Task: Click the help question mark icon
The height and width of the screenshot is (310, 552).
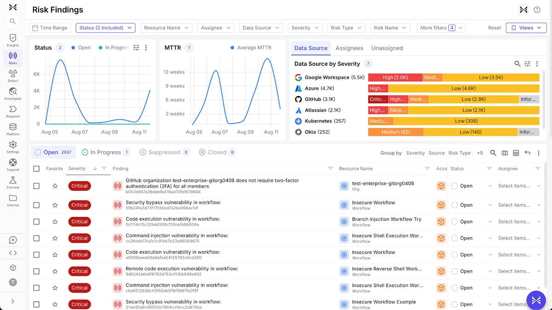Action: 537,10
